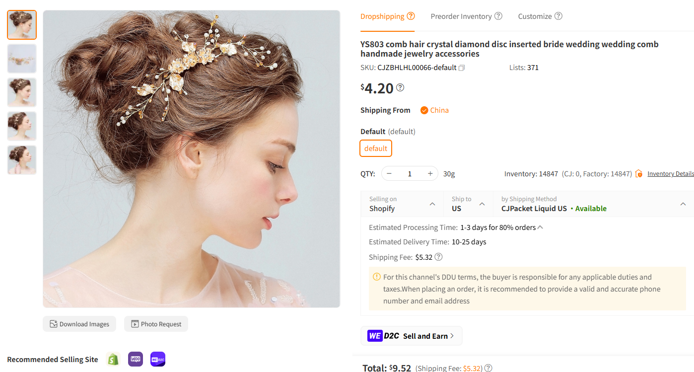Collapse the CJPacket Liquid US shipping method panel
The image size is (694, 372).
(x=683, y=204)
